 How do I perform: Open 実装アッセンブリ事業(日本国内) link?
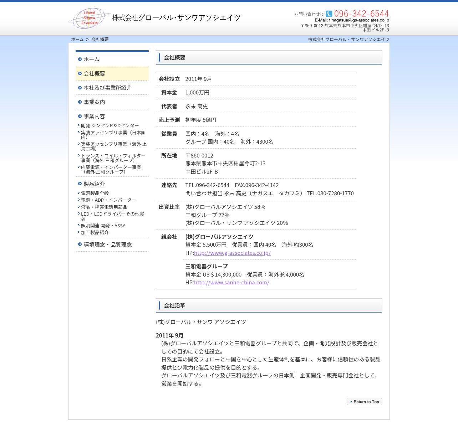(113, 135)
